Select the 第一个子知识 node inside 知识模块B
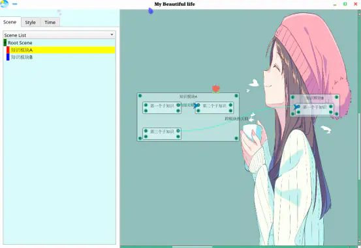 (x=315, y=109)
